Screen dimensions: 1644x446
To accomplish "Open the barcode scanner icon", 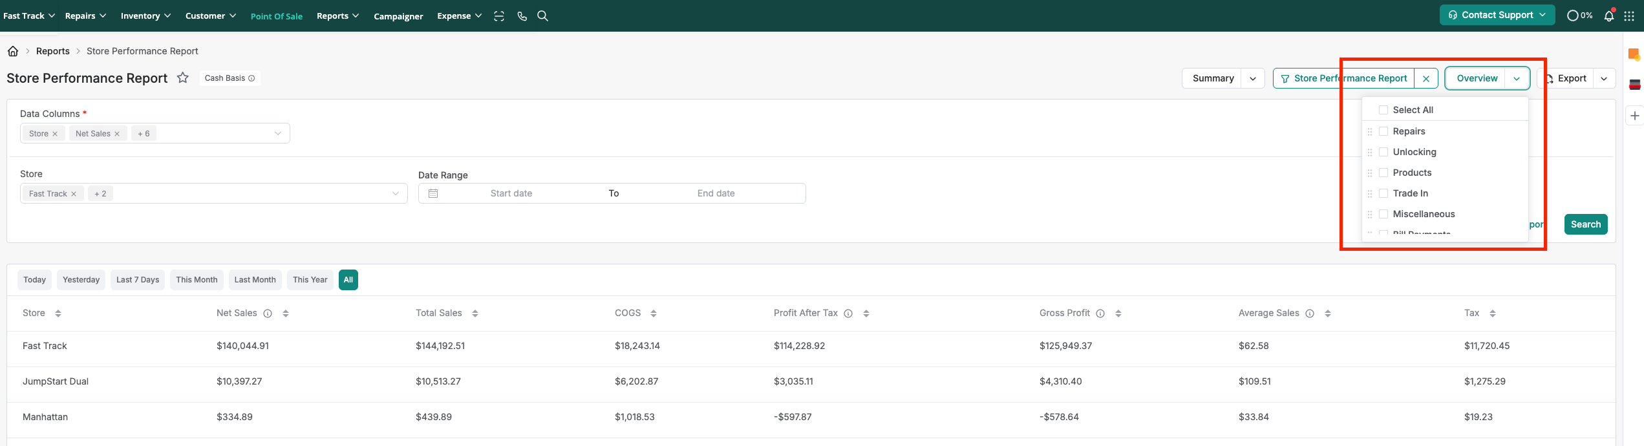I will point(499,16).
